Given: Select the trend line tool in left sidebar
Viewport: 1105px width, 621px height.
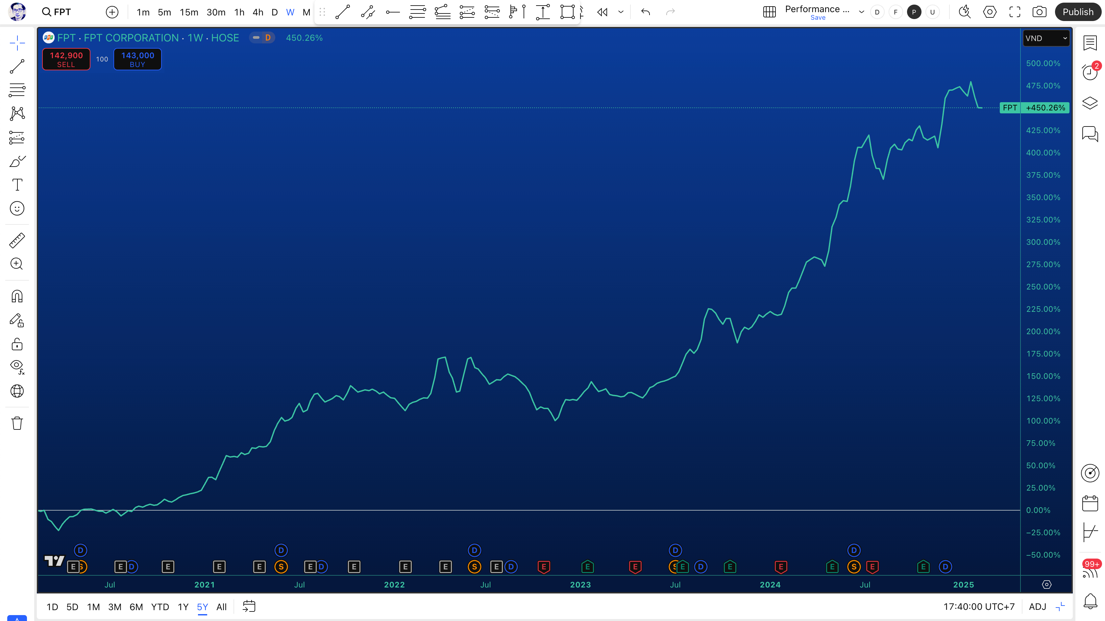Looking at the screenshot, I should (17, 66).
